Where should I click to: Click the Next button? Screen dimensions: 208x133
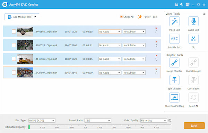[194, 126]
